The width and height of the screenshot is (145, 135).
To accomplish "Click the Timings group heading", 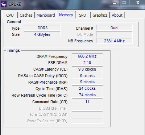I will click(x=13, y=50).
